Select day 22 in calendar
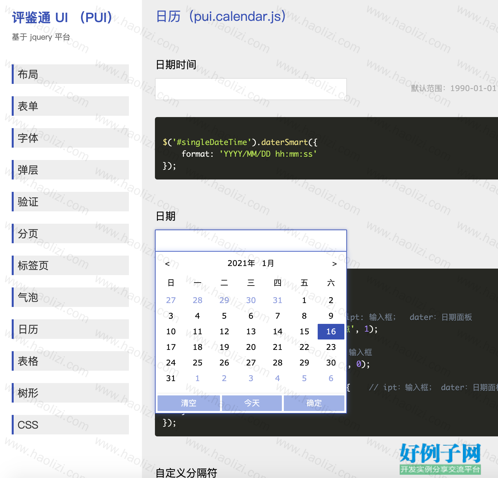 (304, 347)
